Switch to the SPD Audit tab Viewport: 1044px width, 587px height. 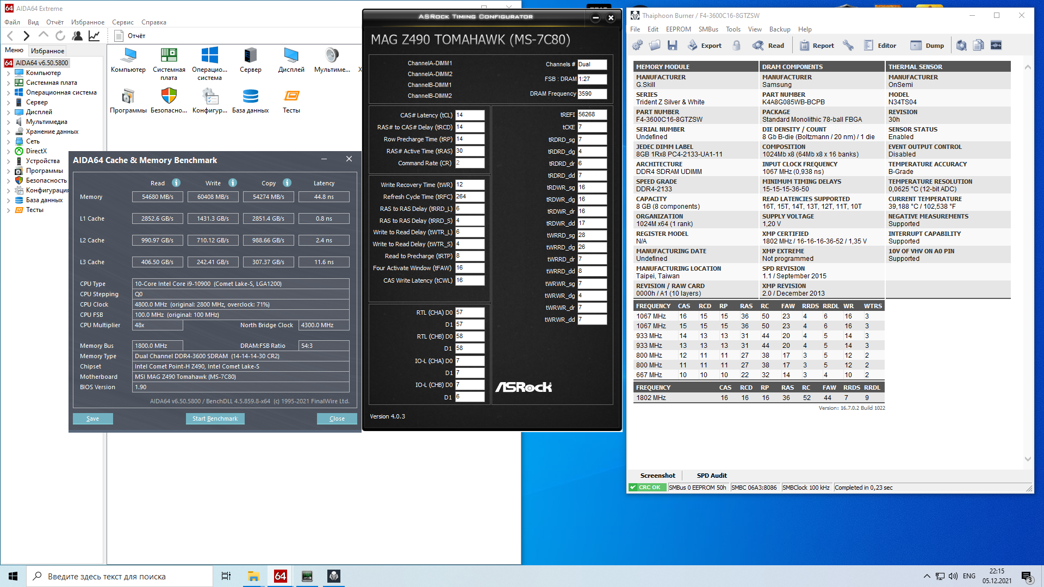(x=711, y=476)
